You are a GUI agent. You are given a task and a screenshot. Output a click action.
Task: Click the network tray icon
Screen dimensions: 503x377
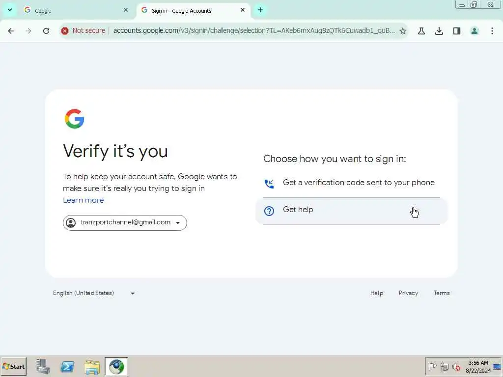pyautogui.click(x=444, y=367)
